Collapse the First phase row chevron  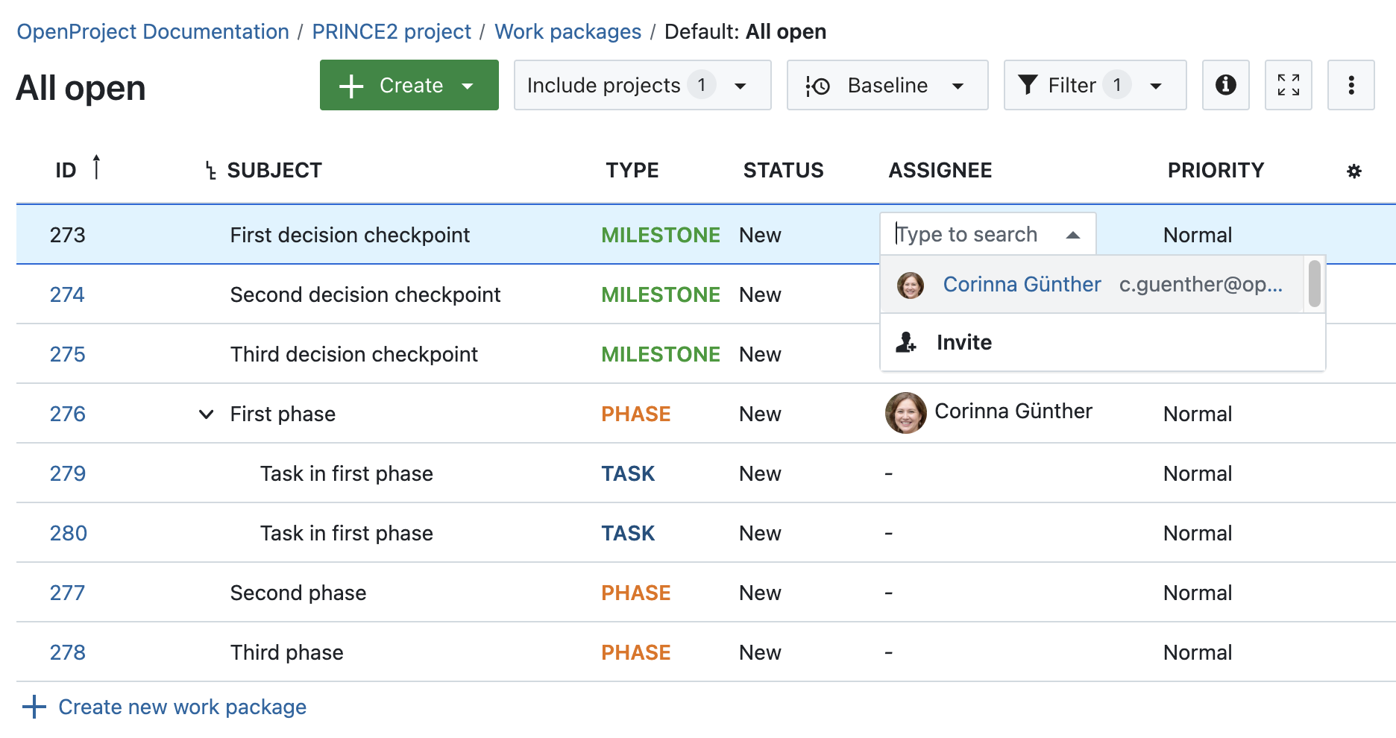pyautogui.click(x=205, y=414)
